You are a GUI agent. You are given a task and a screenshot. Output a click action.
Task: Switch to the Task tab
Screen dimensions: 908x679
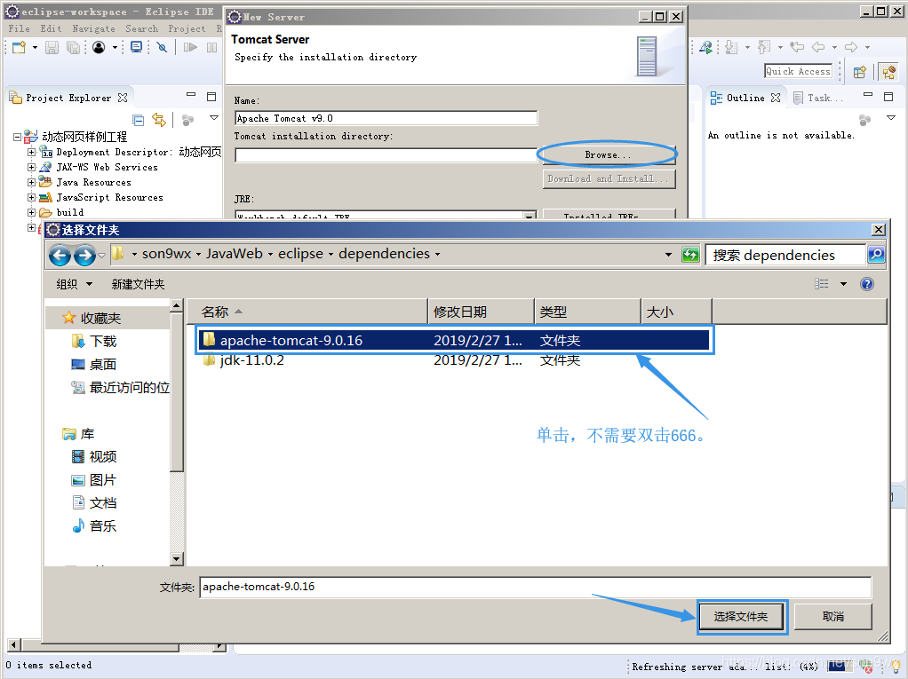tap(818, 98)
